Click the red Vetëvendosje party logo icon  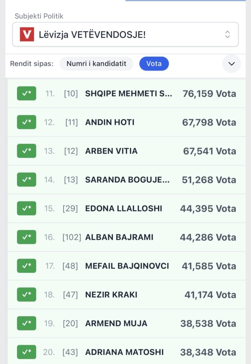coord(27,34)
